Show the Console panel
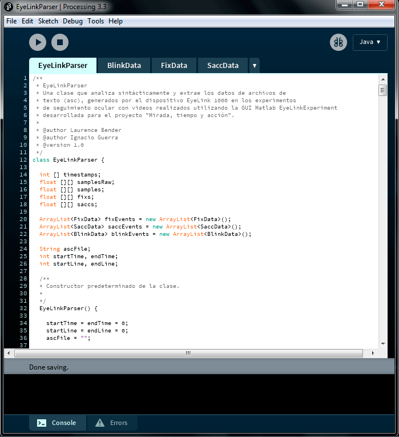Screen dimensions: 399x437 (57, 423)
